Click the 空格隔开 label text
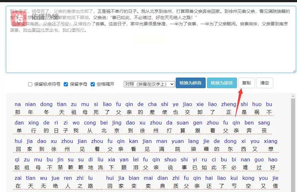This screenshot has height=192, width=297. pyautogui.click(x=105, y=84)
